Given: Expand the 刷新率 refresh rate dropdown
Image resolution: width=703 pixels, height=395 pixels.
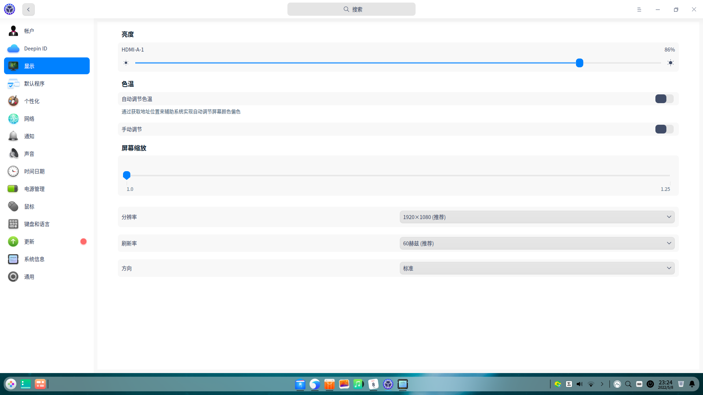Looking at the screenshot, I should coord(537,243).
